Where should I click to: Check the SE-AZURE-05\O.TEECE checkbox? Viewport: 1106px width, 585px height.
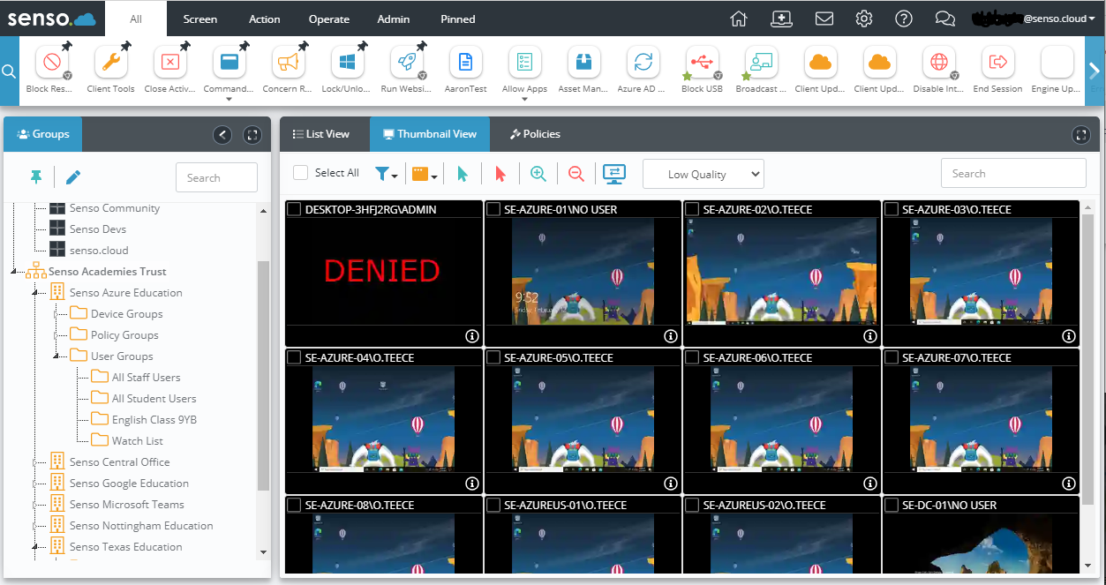[493, 357]
